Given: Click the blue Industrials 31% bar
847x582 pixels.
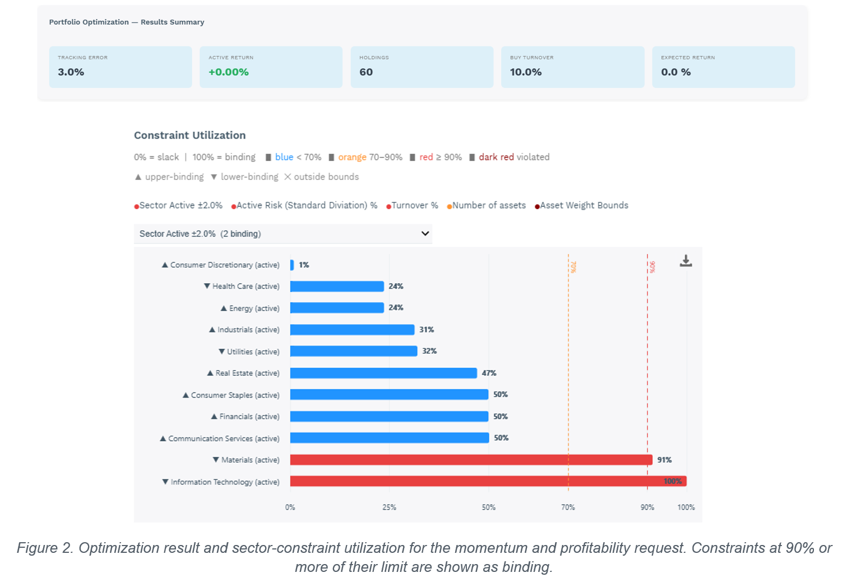Looking at the screenshot, I should click(x=352, y=330).
